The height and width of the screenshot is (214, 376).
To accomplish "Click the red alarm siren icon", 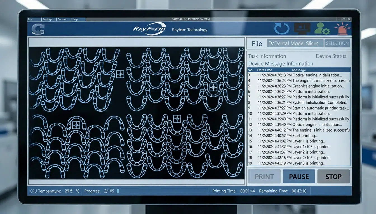I will [342, 29].
